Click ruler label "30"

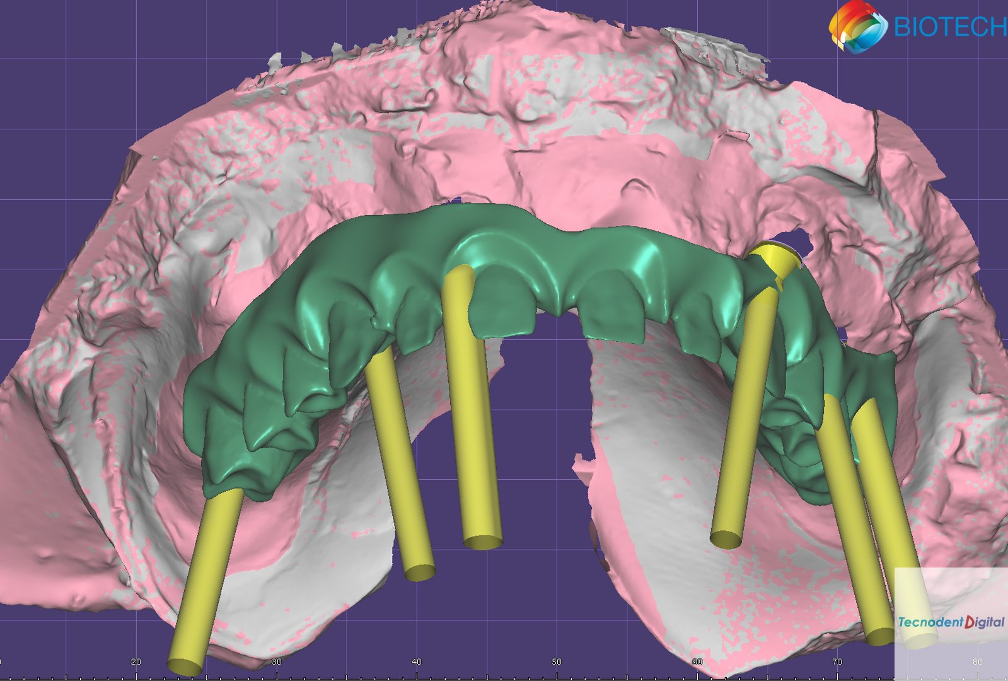click(x=276, y=661)
